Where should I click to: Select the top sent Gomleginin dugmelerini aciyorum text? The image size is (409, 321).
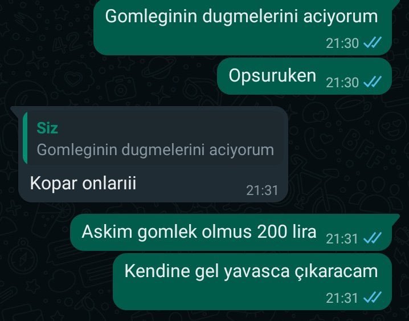(242, 16)
